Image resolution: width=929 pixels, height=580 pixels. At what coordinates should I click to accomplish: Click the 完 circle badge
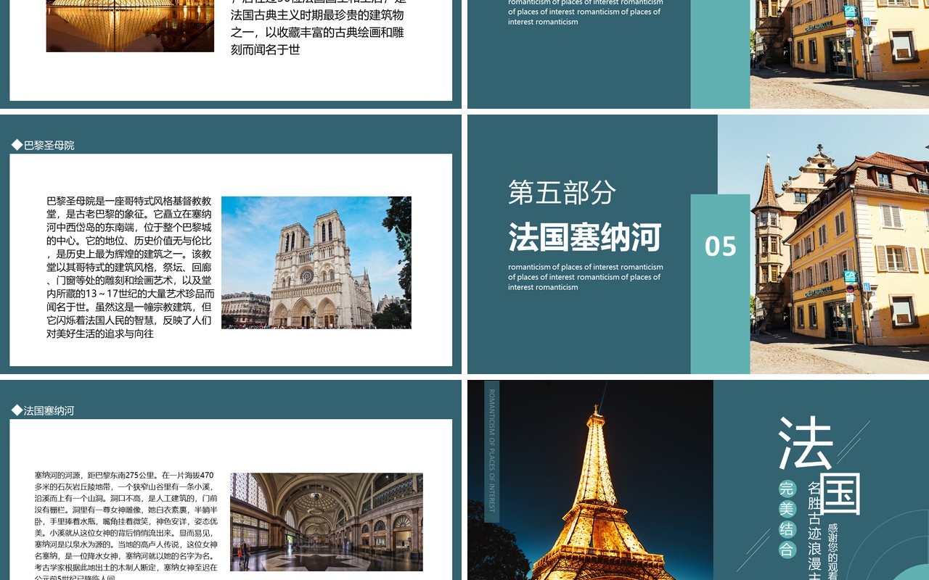pyautogui.click(x=787, y=489)
